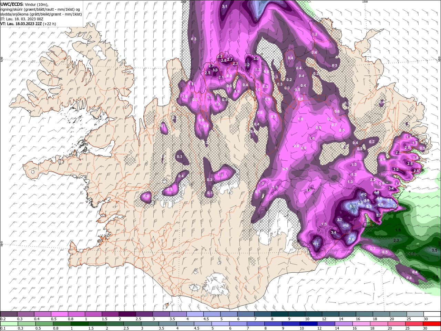Click the 15W longitude label at the top edge

coord(365,2)
